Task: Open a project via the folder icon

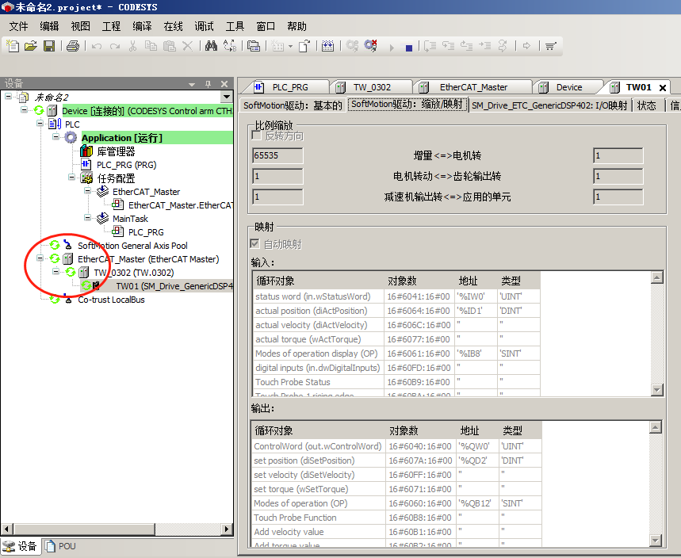Action: click(31, 46)
